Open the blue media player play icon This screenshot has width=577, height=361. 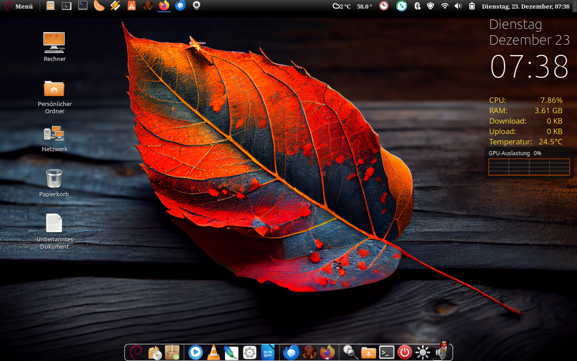point(195,352)
